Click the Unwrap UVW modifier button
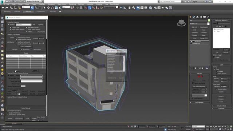This screenshot has width=233, height=131. (204, 38)
